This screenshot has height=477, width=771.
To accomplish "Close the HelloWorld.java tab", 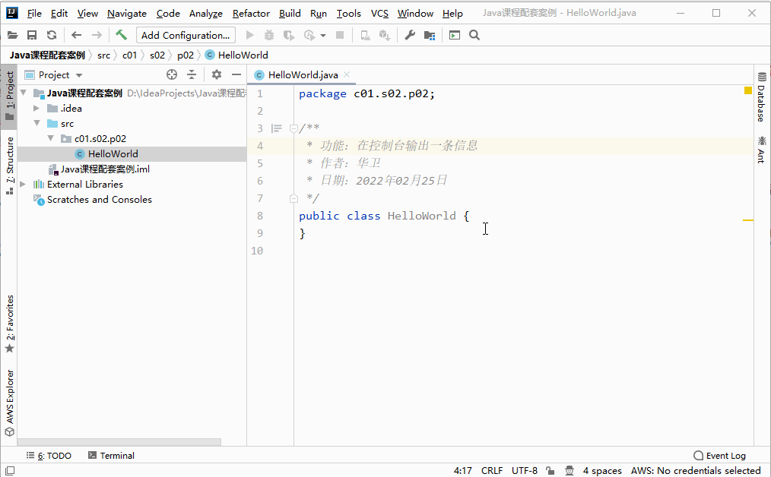I will click(x=347, y=74).
